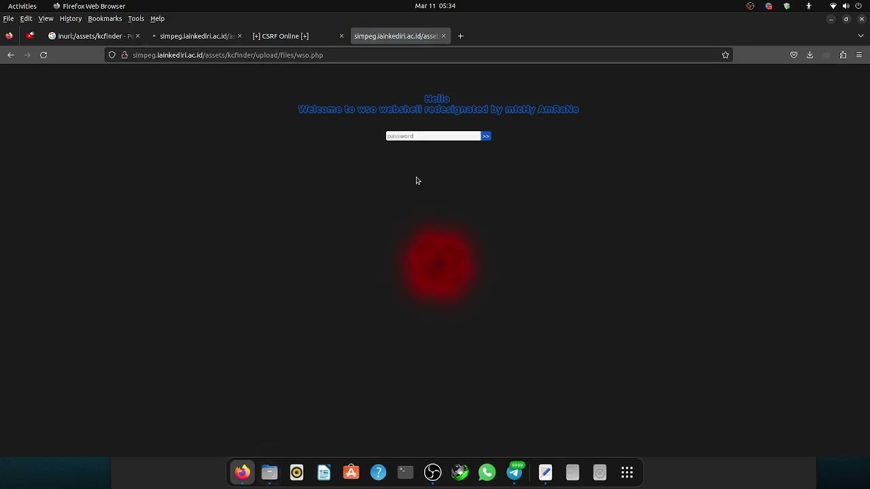Close the active simpeg.iainkediri.ac.id tab
This screenshot has width=870, height=489.
[x=444, y=36]
